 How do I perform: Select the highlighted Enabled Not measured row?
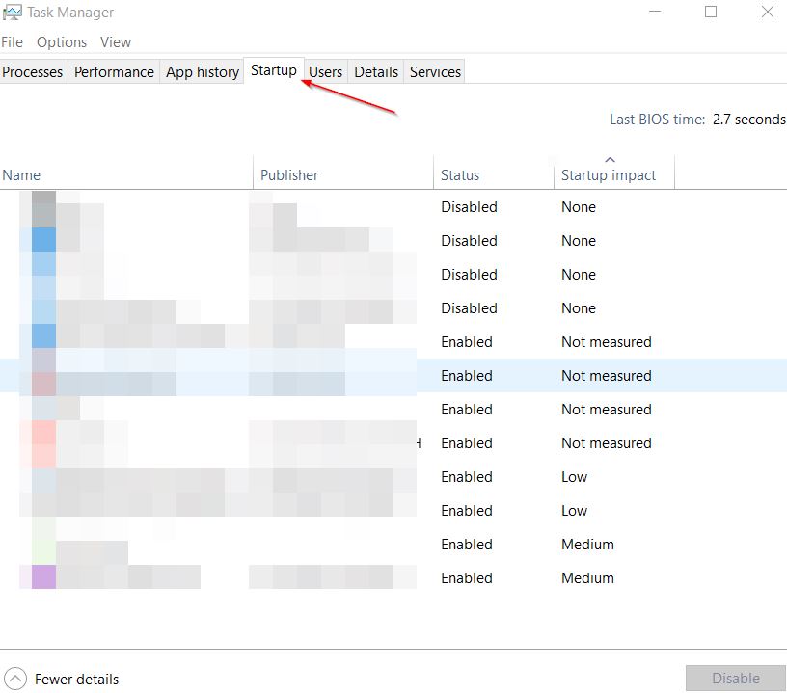click(x=393, y=376)
